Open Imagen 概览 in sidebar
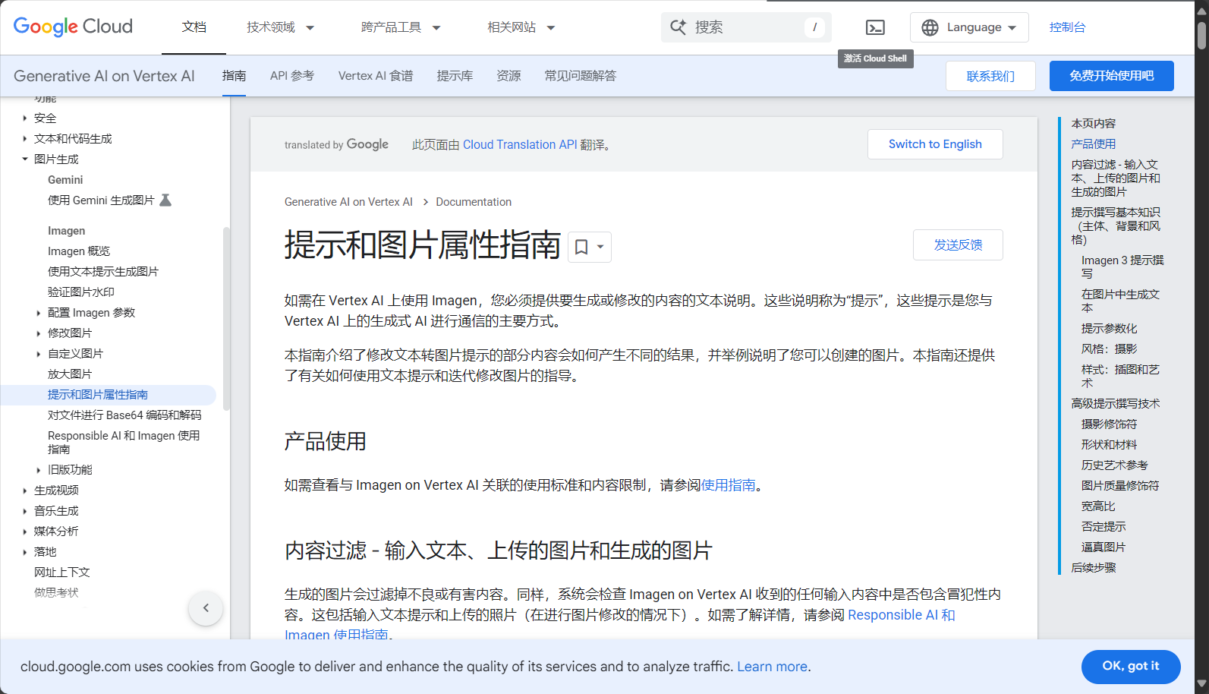1209x694 pixels. tap(79, 251)
